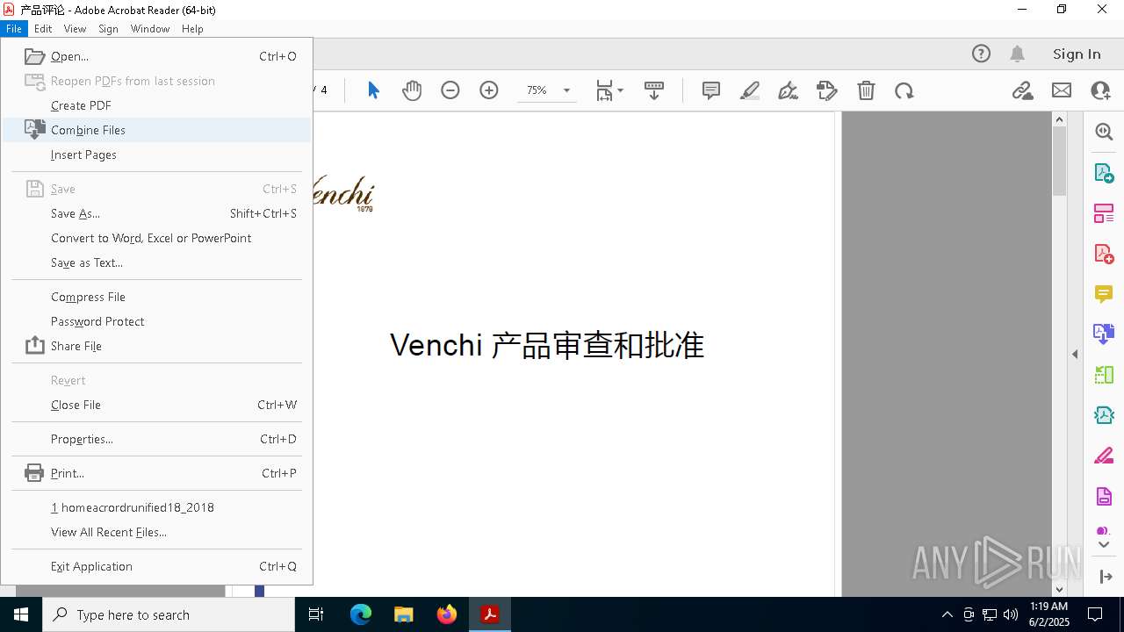
Task: Choose Close File from the menu
Action: click(156, 405)
